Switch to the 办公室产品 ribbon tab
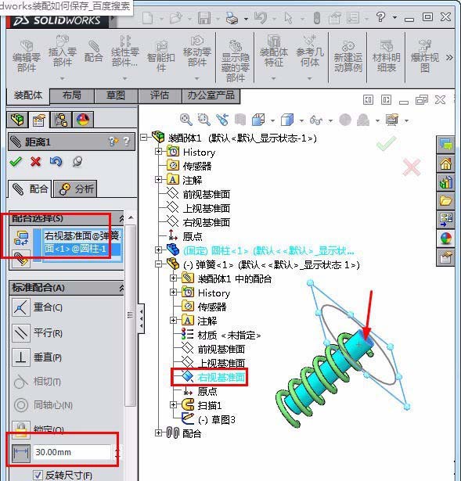 click(211, 95)
